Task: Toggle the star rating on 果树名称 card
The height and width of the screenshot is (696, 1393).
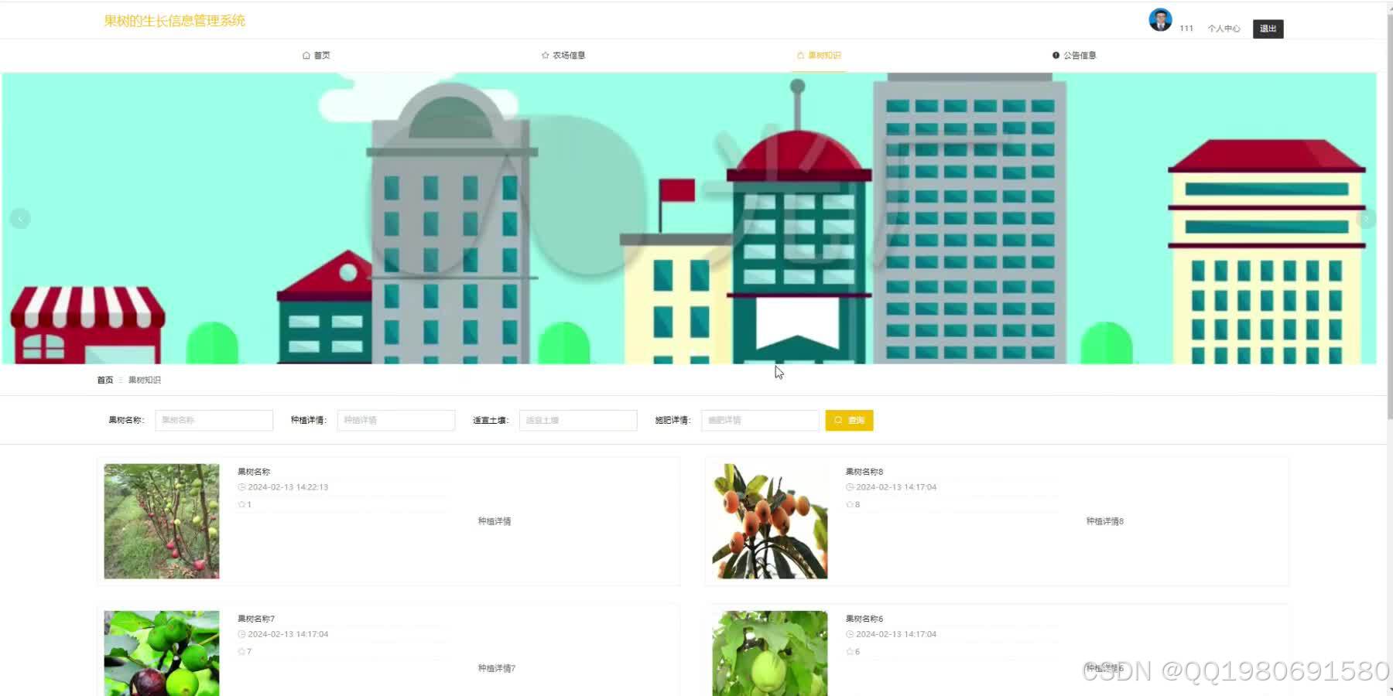Action: point(242,504)
